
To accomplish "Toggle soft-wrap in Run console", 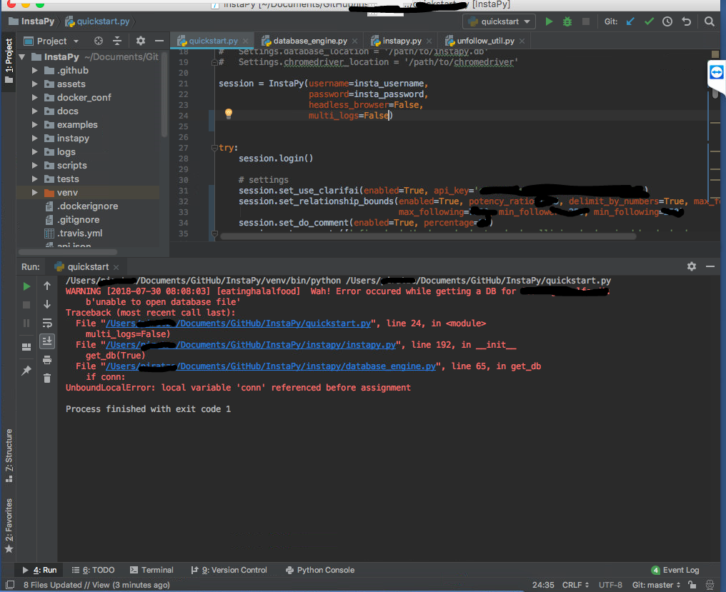I will pyautogui.click(x=47, y=323).
